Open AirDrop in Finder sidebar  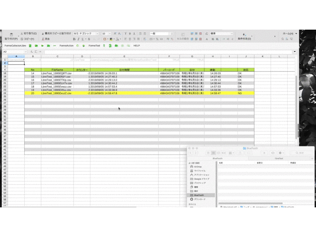(197, 167)
